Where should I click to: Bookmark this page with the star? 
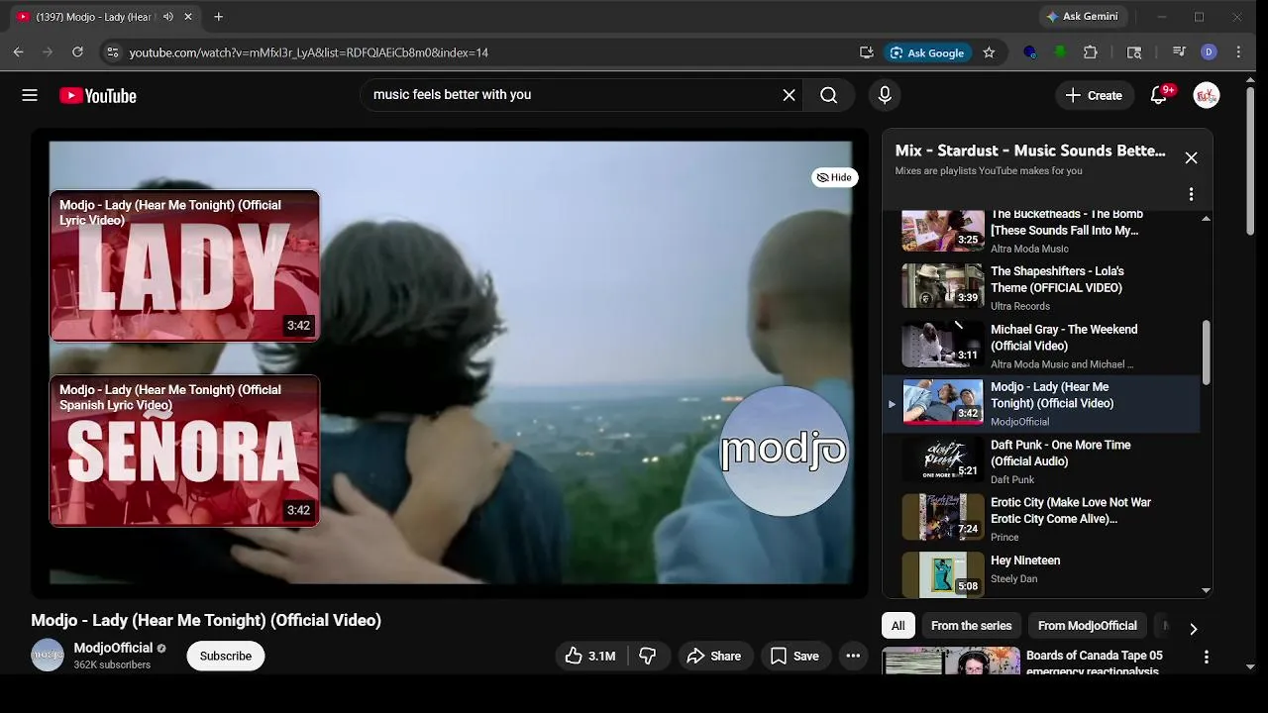click(989, 52)
